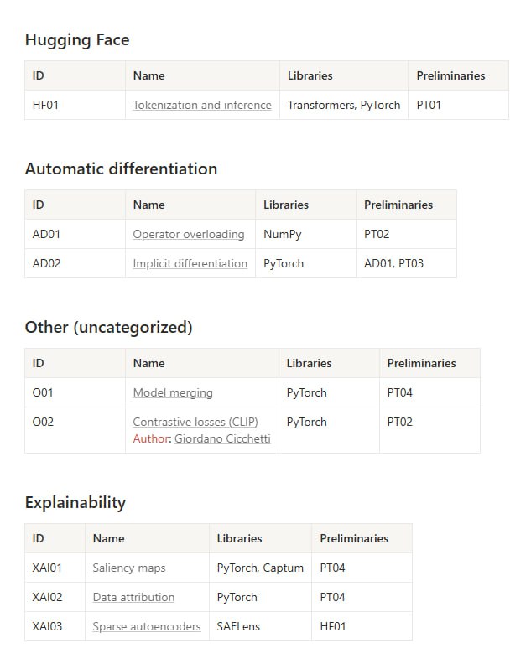
Task: Click the HF01 ID cell
Action: click(45, 105)
